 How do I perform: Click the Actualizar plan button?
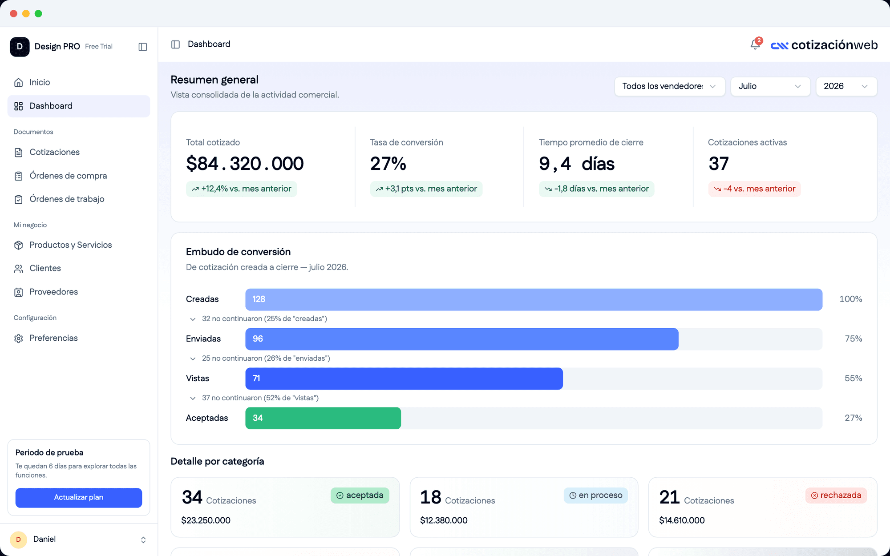79,498
